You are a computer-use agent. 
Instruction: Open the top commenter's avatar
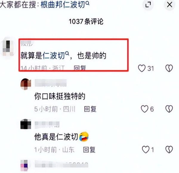click(x=8, y=48)
